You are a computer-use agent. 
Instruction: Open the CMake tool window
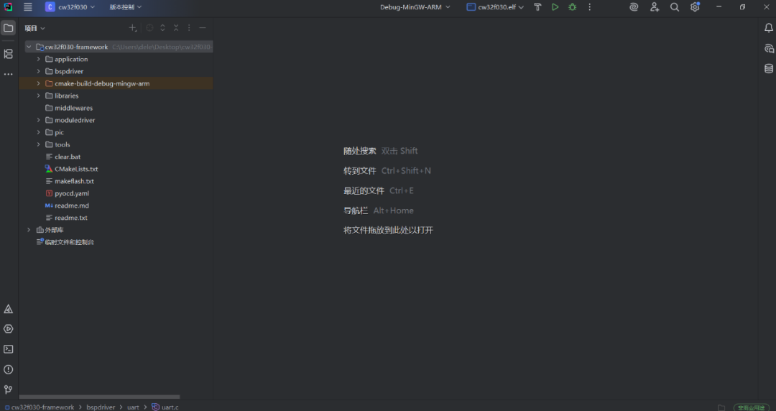point(8,309)
